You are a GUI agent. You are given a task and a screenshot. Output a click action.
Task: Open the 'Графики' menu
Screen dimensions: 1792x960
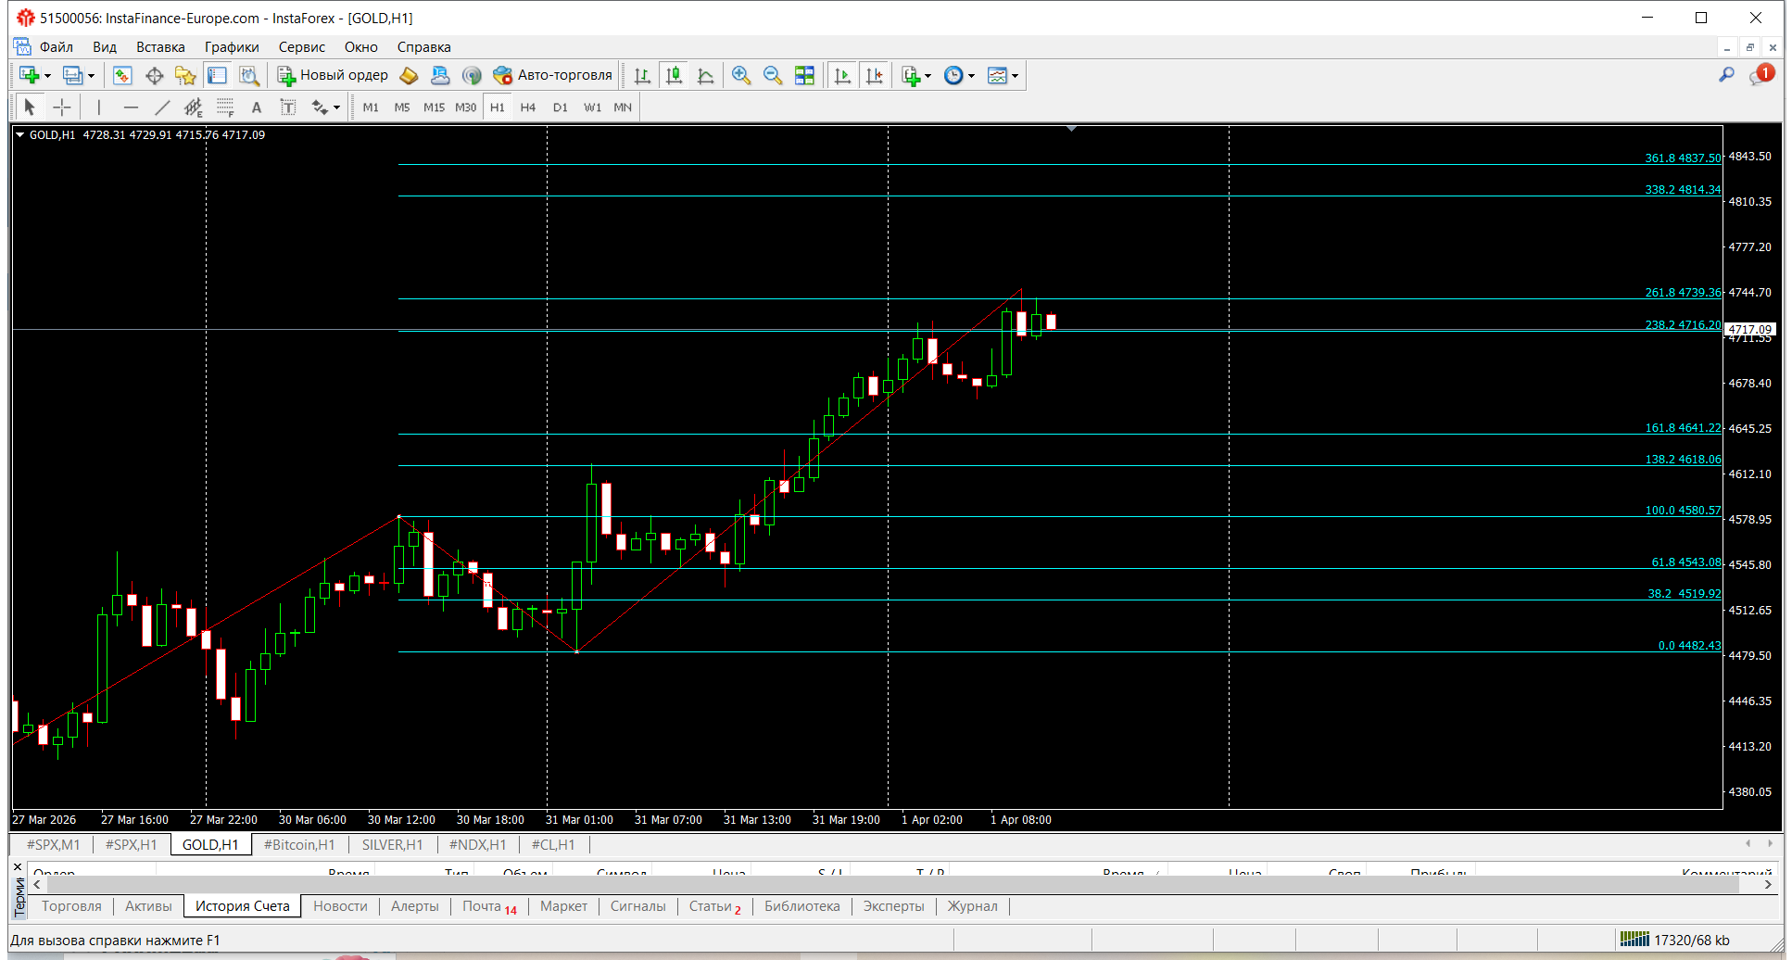(x=232, y=47)
